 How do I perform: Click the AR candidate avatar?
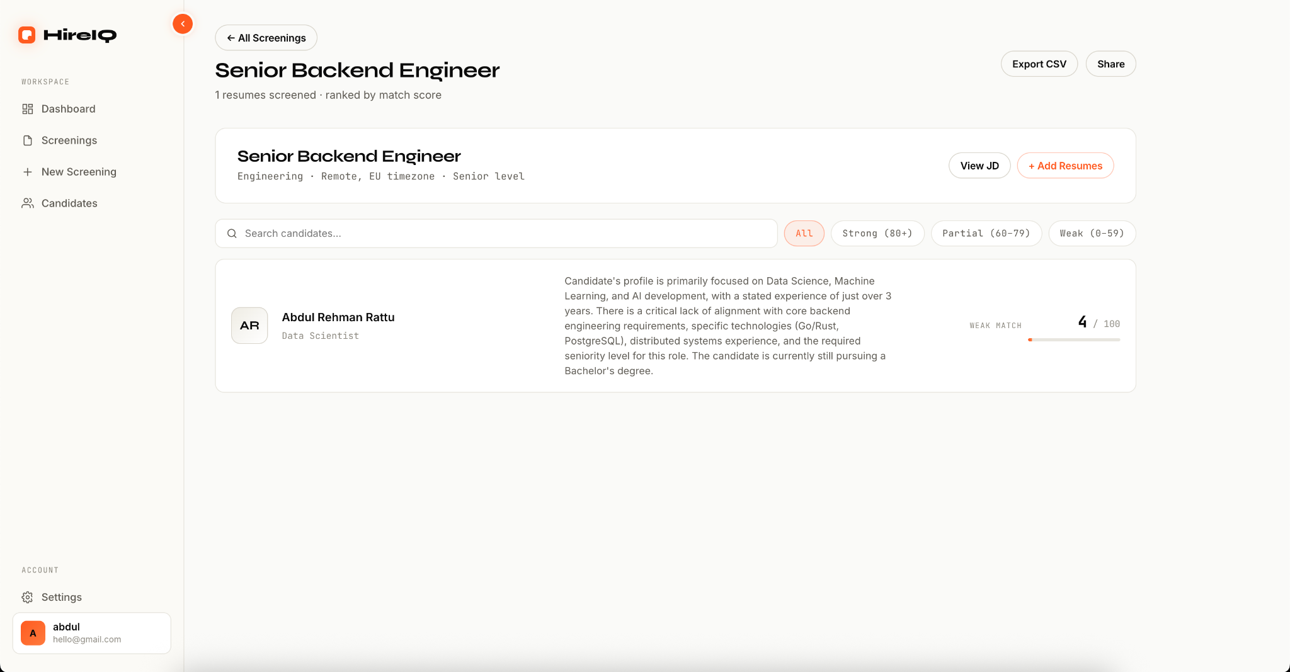(x=249, y=326)
